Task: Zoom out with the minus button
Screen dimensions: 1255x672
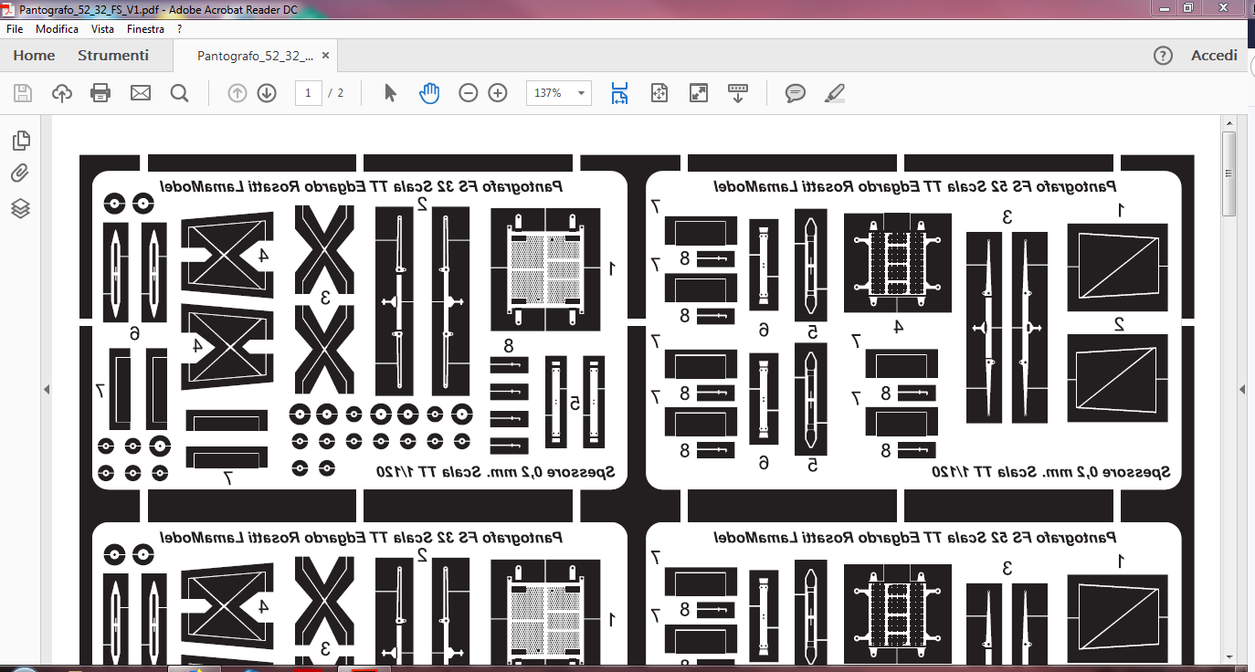Action: (x=469, y=93)
